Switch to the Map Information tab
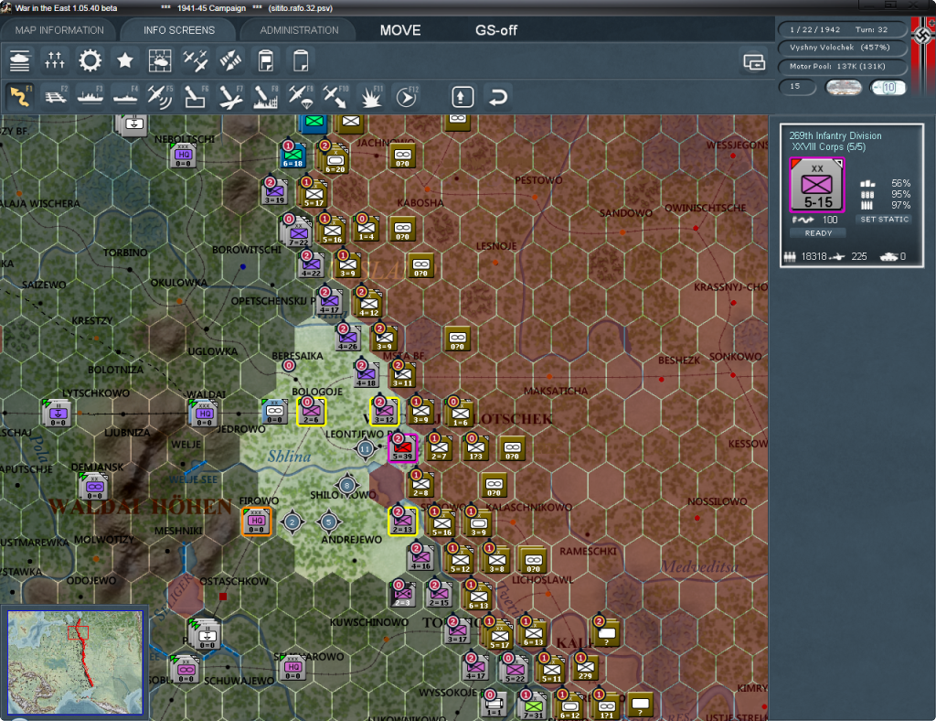The width and height of the screenshot is (936, 721). (59, 30)
